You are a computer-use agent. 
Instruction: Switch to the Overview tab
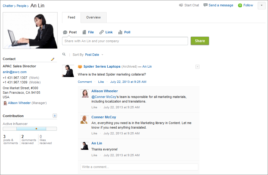point(94,18)
